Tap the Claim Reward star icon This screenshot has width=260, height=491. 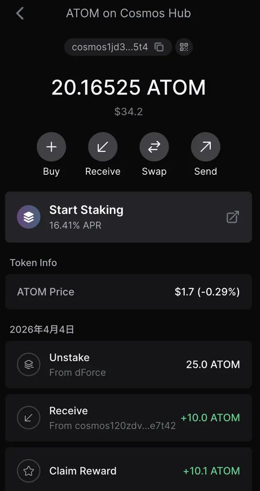[29, 471]
